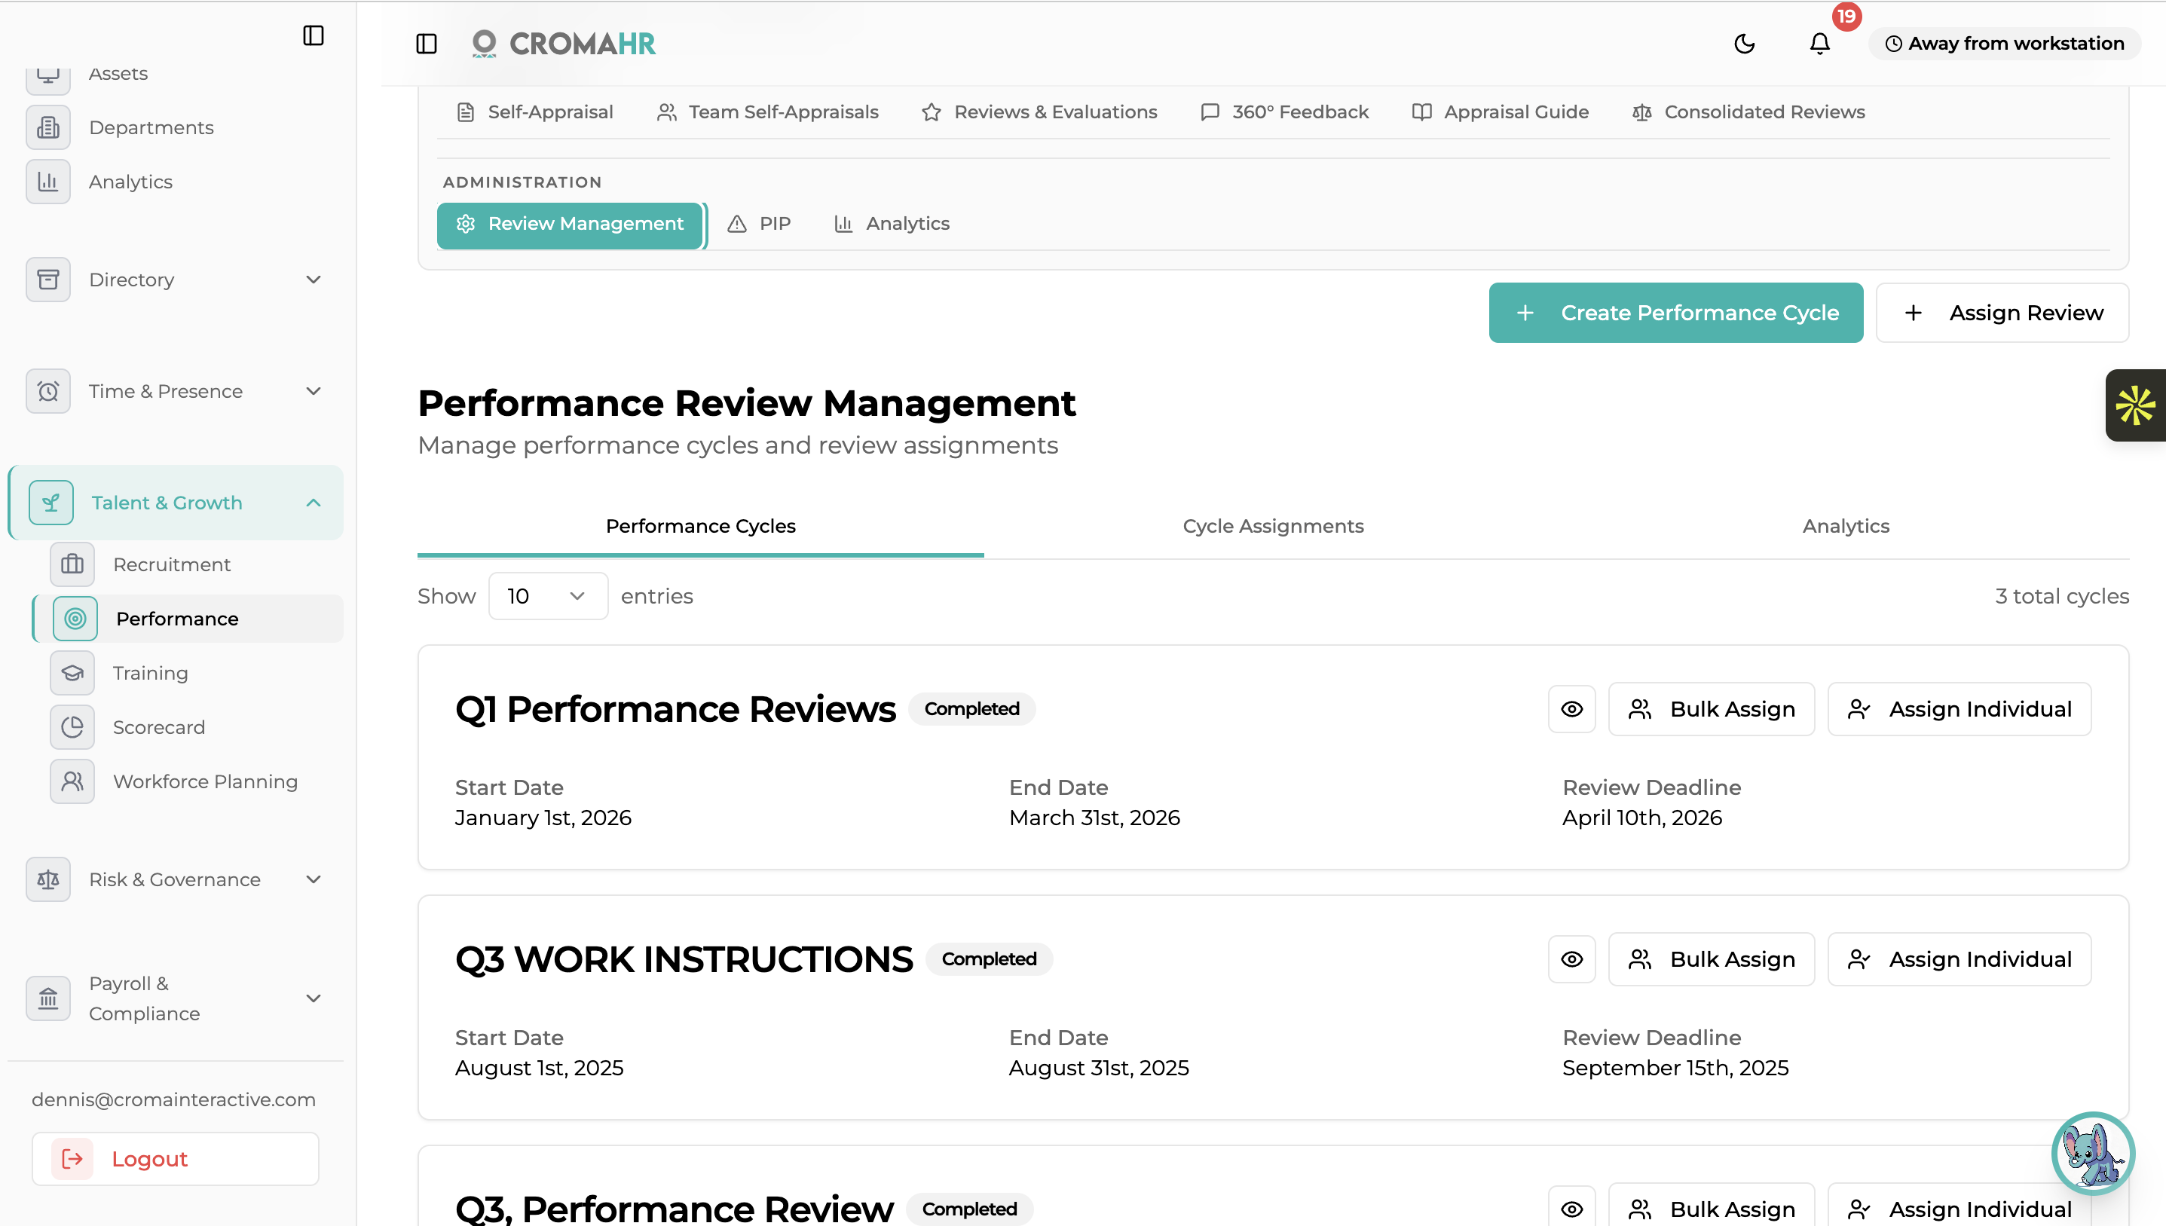Bulk Assign for Q3 WORK INSTRUCTIONS
The width and height of the screenshot is (2166, 1226).
(x=1712, y=959)
